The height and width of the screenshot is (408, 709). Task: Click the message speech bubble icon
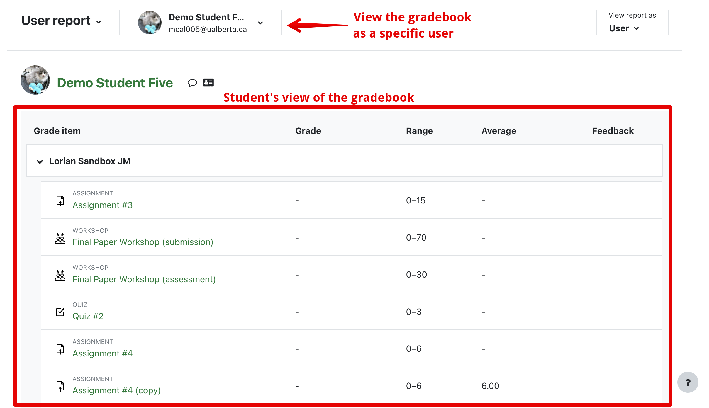(x=192, y=83)
